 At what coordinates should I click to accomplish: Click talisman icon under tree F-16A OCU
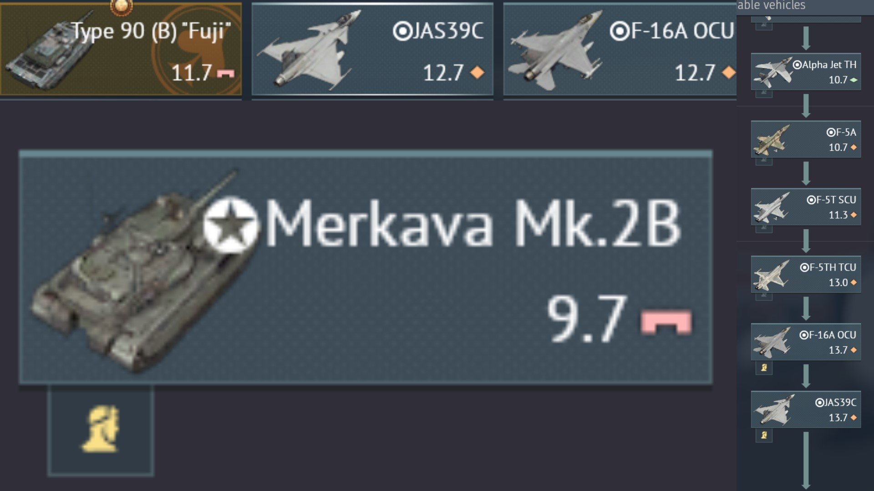764,368
